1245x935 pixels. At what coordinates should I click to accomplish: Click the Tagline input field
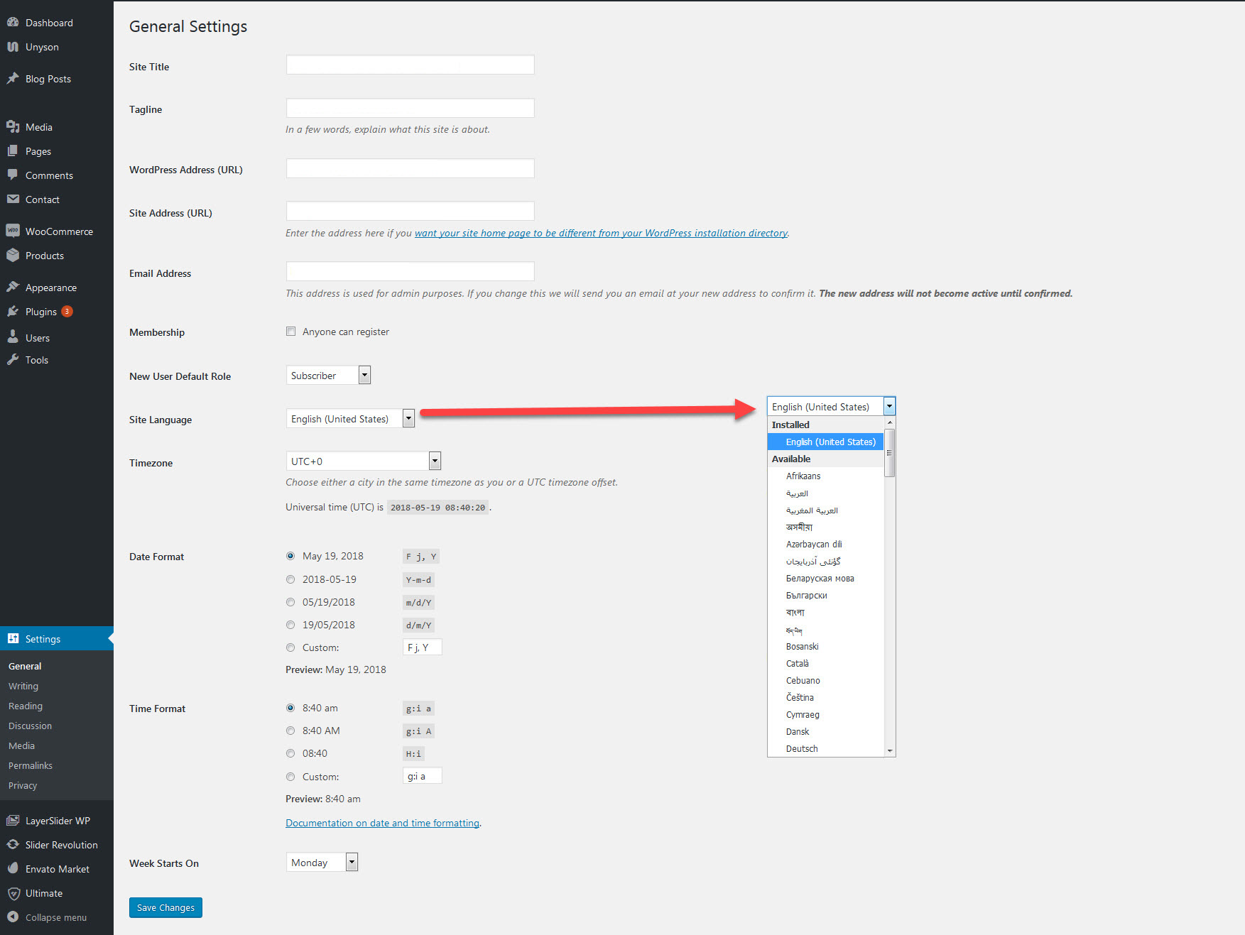tap(410, 108)
